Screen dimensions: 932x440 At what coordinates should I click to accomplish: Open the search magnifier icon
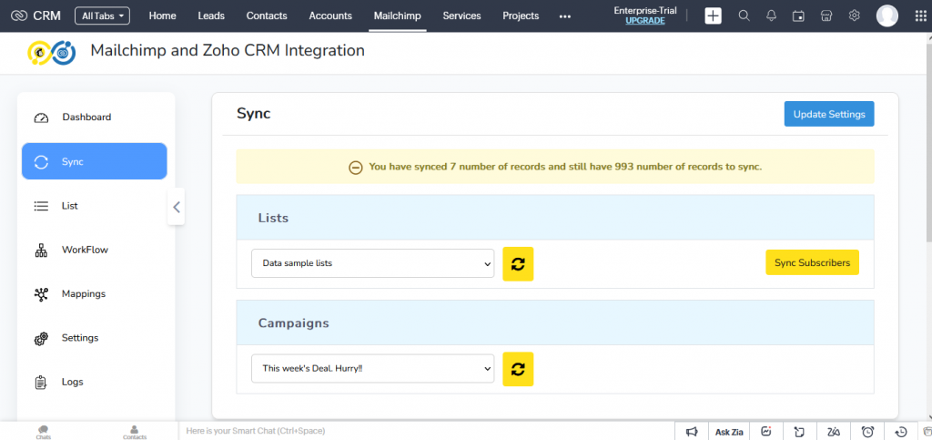pos(744,16)
